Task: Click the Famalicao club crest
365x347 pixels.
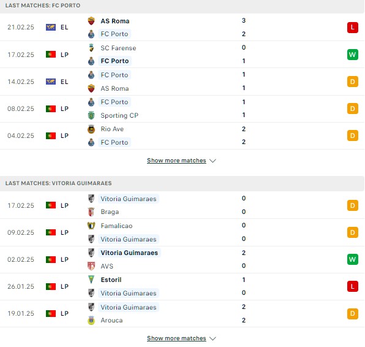Action: click(91, 226)
